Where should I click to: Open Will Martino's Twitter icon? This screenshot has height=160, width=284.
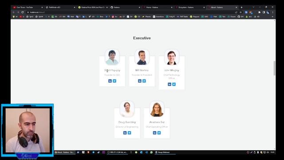coord(144,81)
